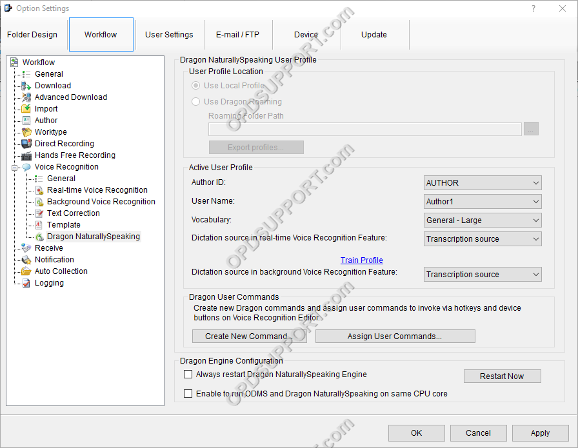Open the User Name dropdown showing Author1
The width and height of the screenshot is (578, 448).
click(483, 202)
